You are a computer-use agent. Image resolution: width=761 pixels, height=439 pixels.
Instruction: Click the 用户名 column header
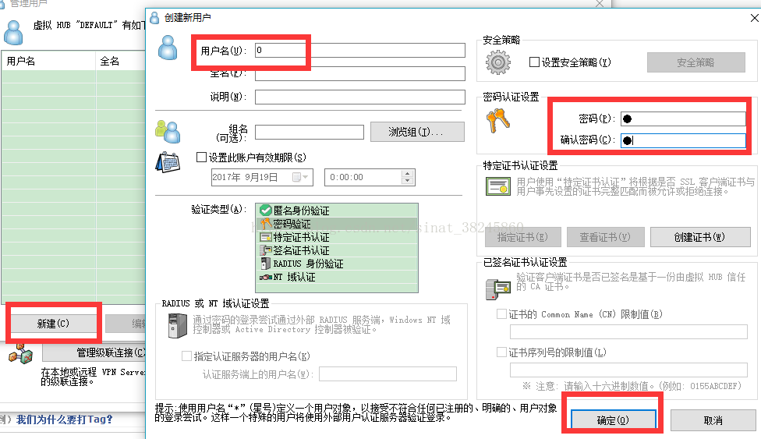pyautogui.click(x=47, y=61)
